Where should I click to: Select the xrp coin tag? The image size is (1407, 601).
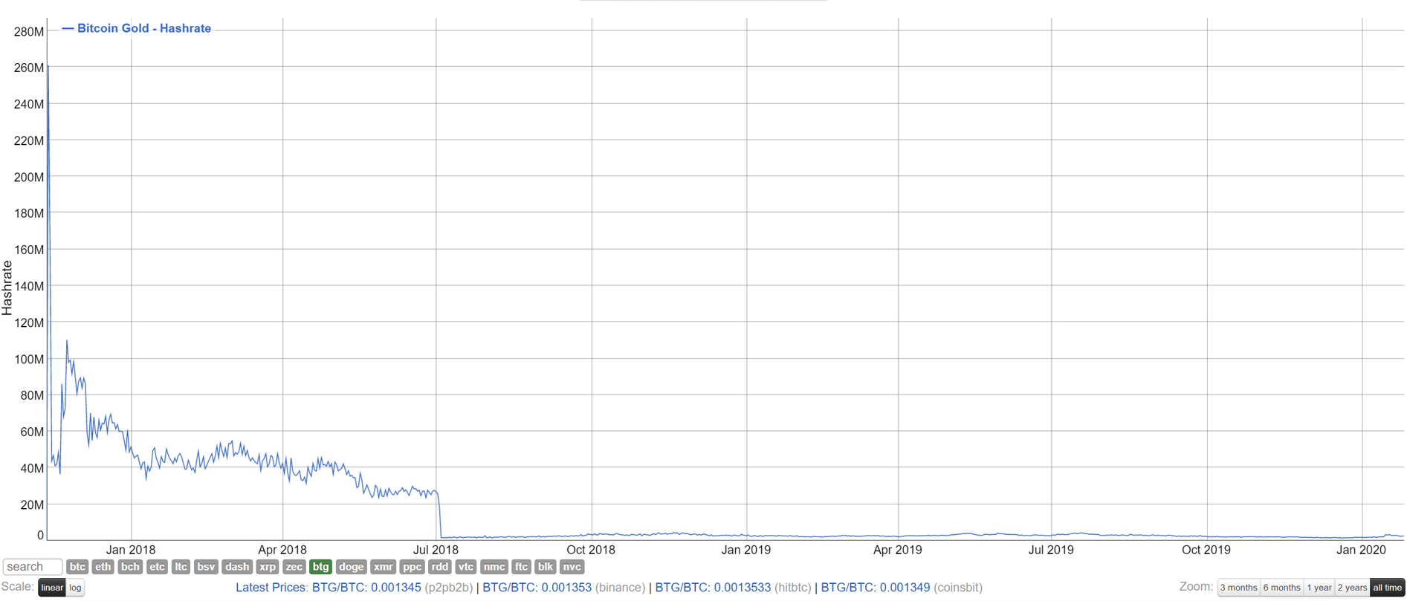coord(268,567)
